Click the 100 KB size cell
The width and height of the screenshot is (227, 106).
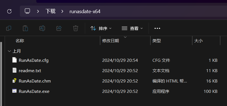(x=211, y=91)
